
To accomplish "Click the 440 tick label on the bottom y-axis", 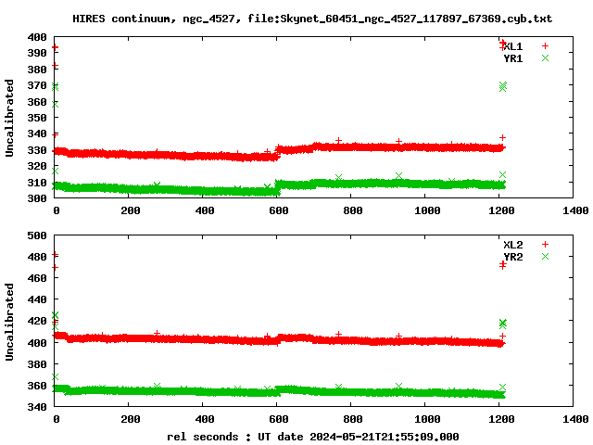I will 37,299.
